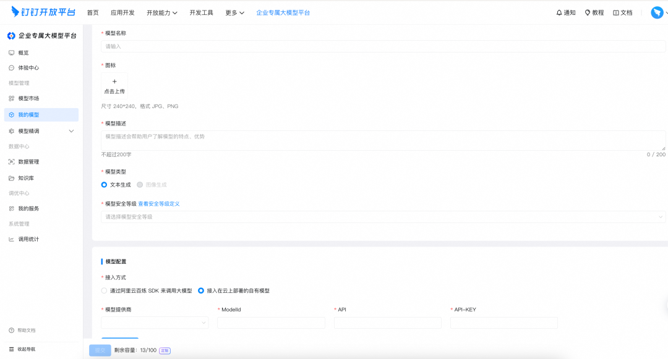Open 模型市场 via its grid icon

coord(11,98)
